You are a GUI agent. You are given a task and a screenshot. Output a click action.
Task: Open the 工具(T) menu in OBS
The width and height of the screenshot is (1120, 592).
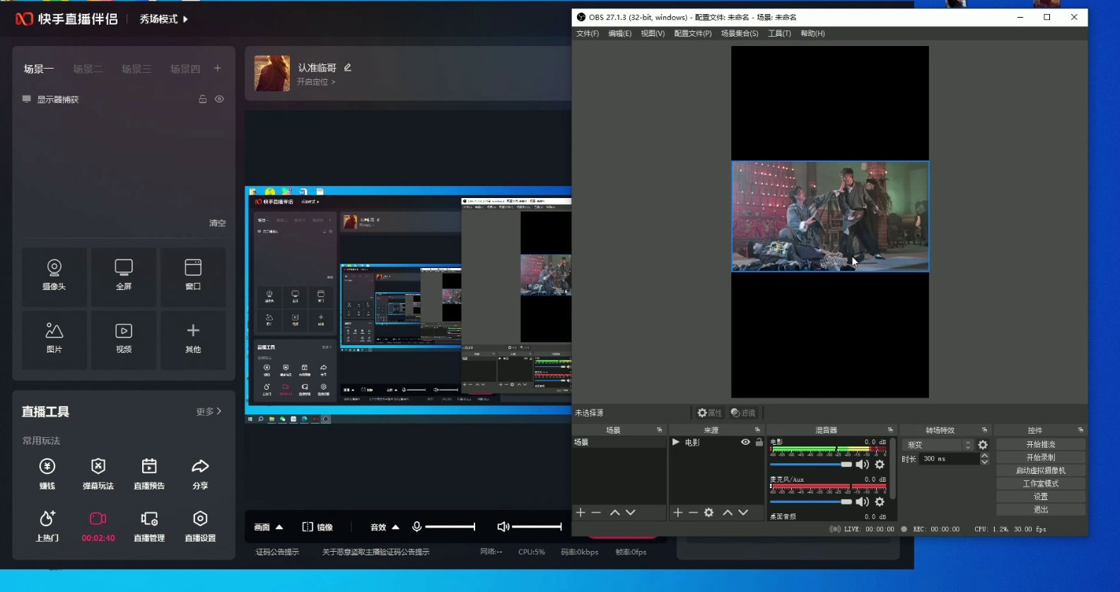tap(779, 33)
